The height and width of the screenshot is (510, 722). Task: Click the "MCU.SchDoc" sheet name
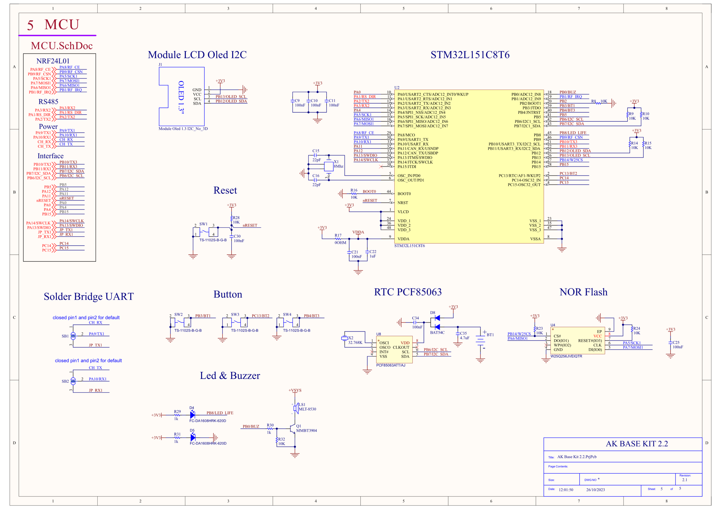coord(62,46)
